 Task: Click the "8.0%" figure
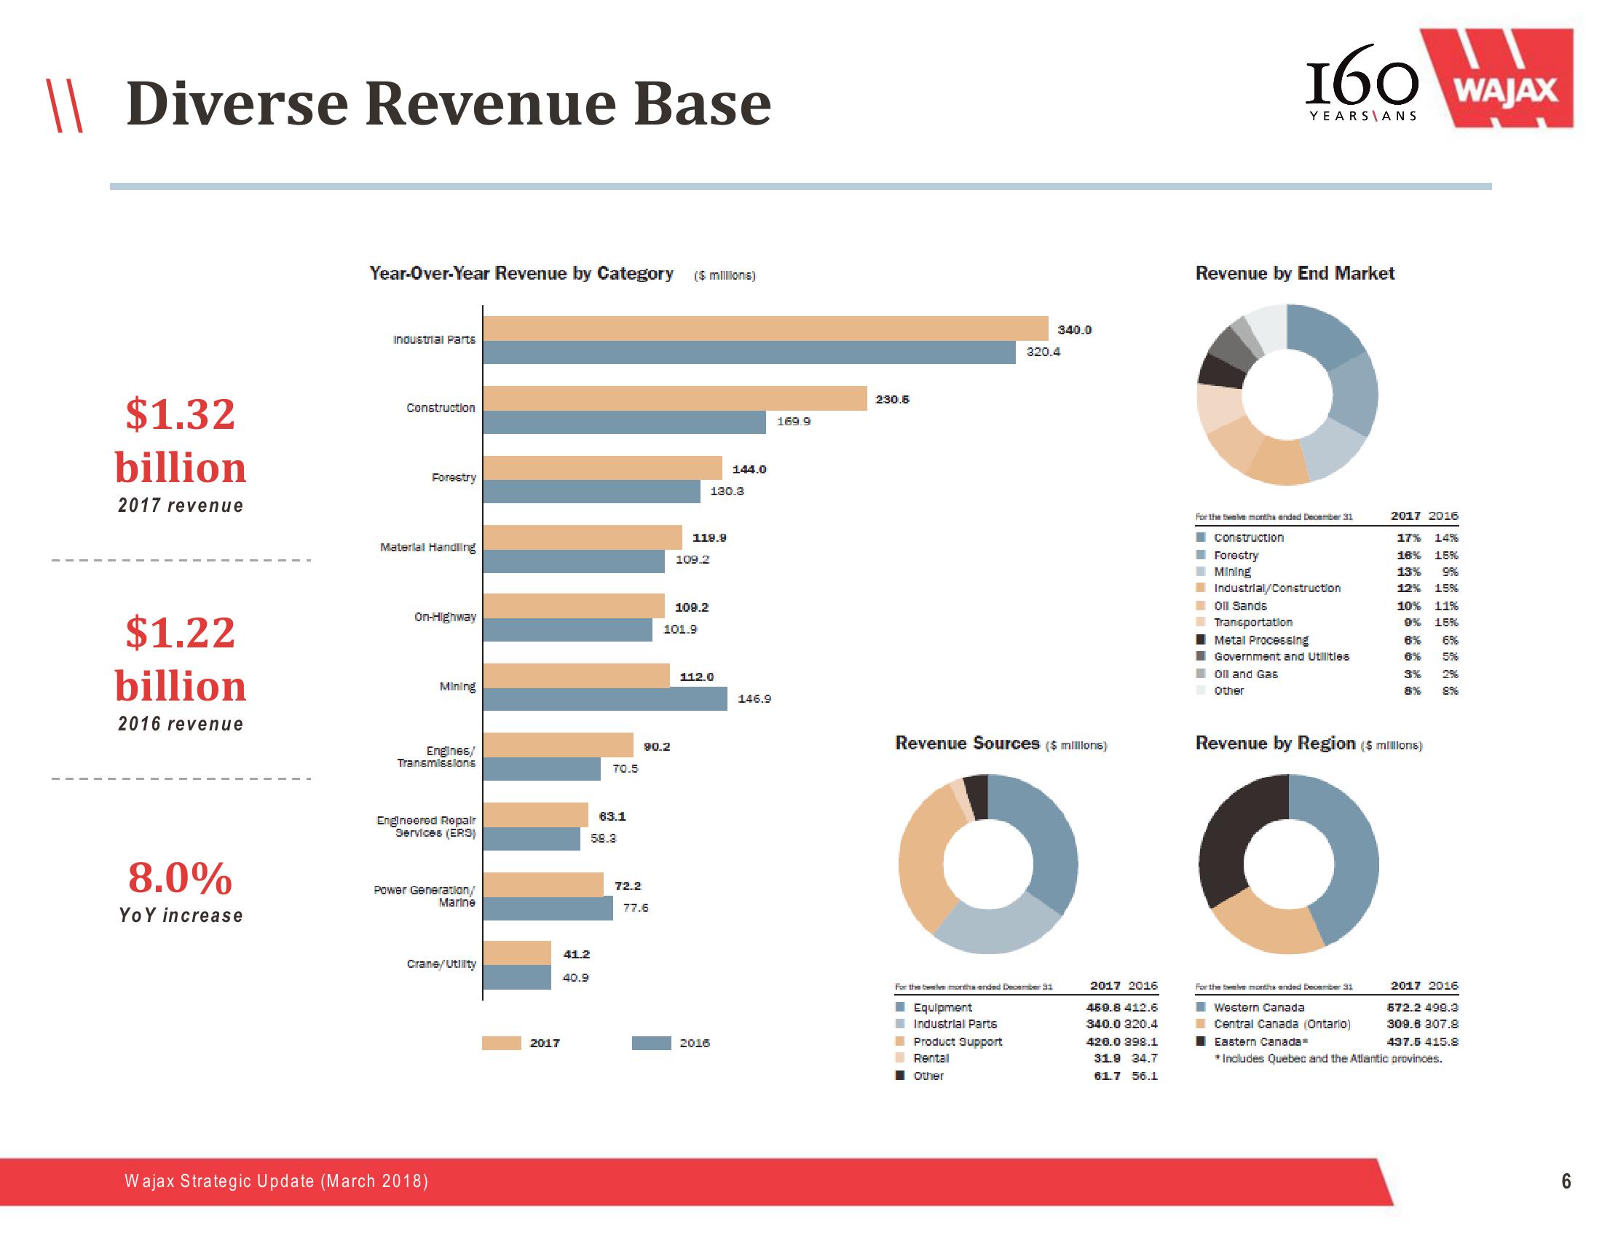click(181, 878)
